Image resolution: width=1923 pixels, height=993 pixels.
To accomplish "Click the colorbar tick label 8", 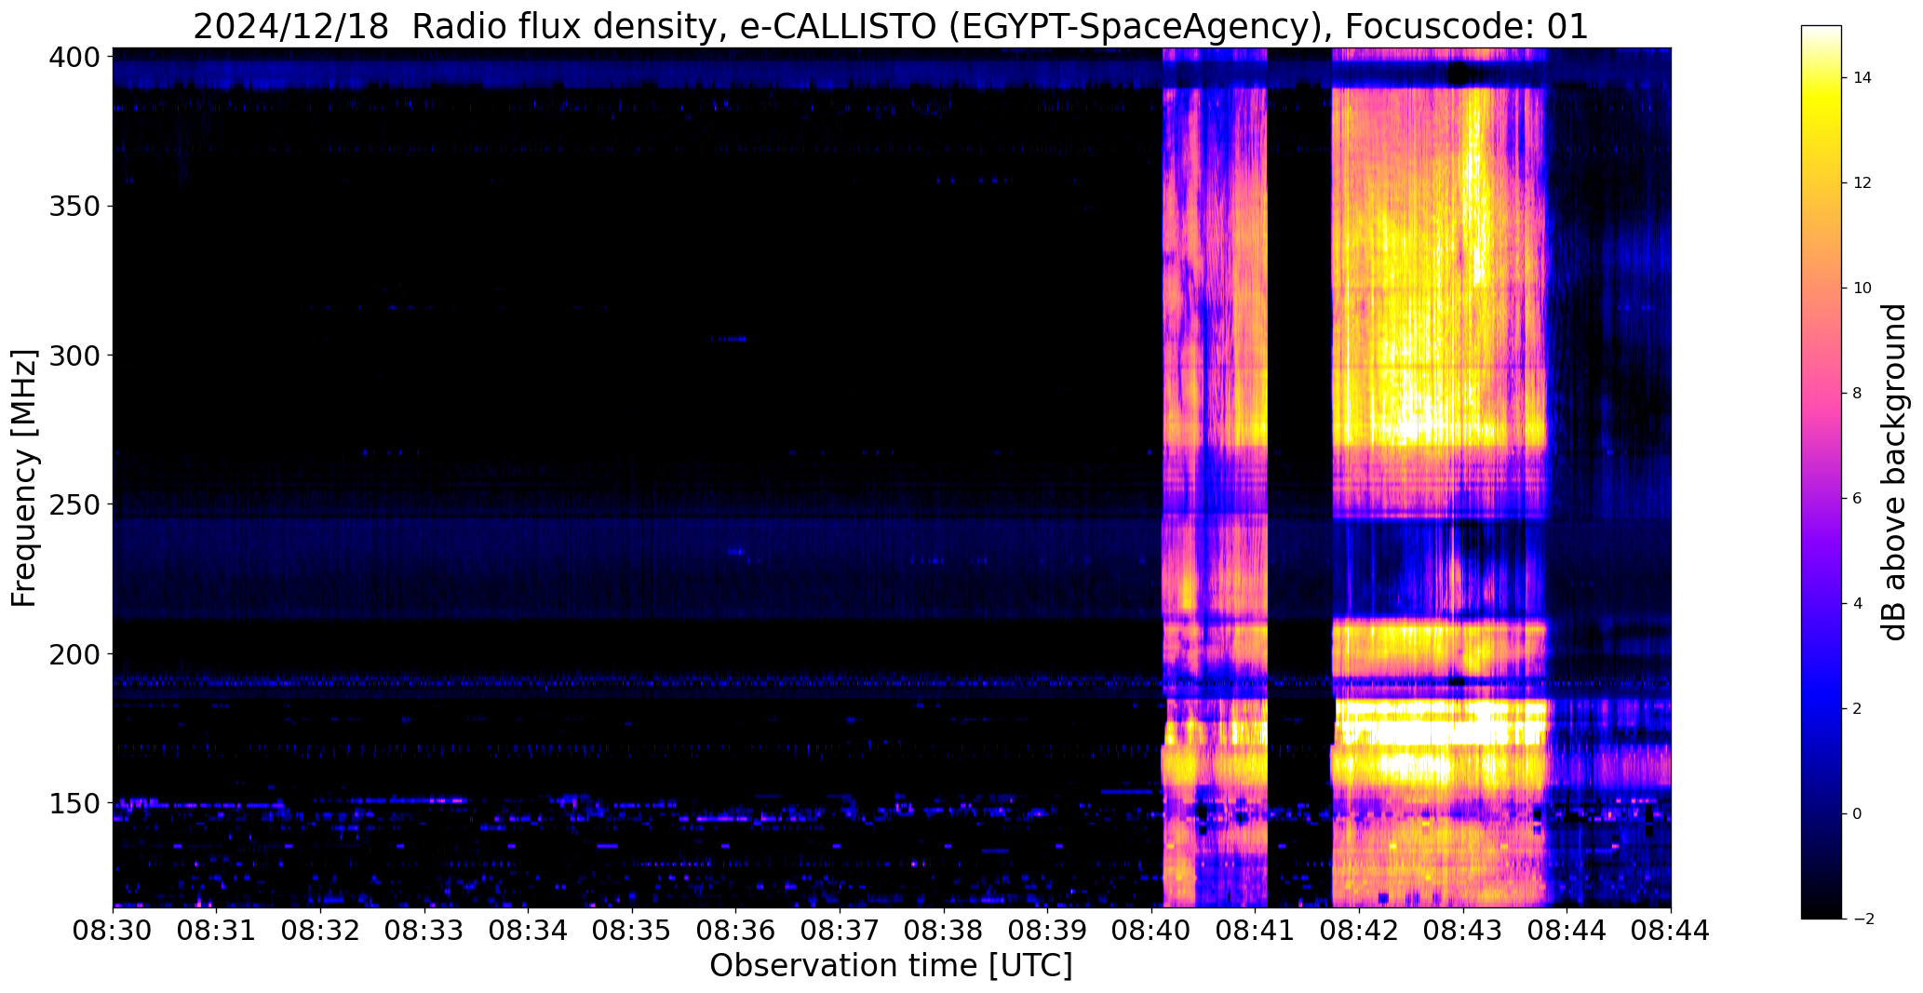I will point(1858,393).
